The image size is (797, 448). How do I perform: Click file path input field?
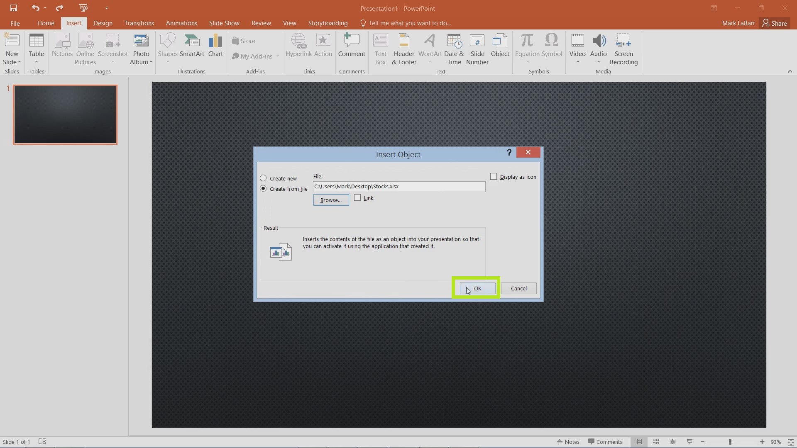pos(398,186)
